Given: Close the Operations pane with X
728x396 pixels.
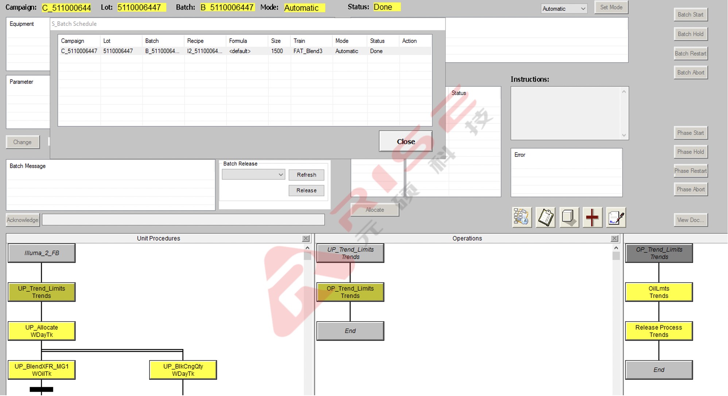Looking at the screenshot, I should point(615,238).
